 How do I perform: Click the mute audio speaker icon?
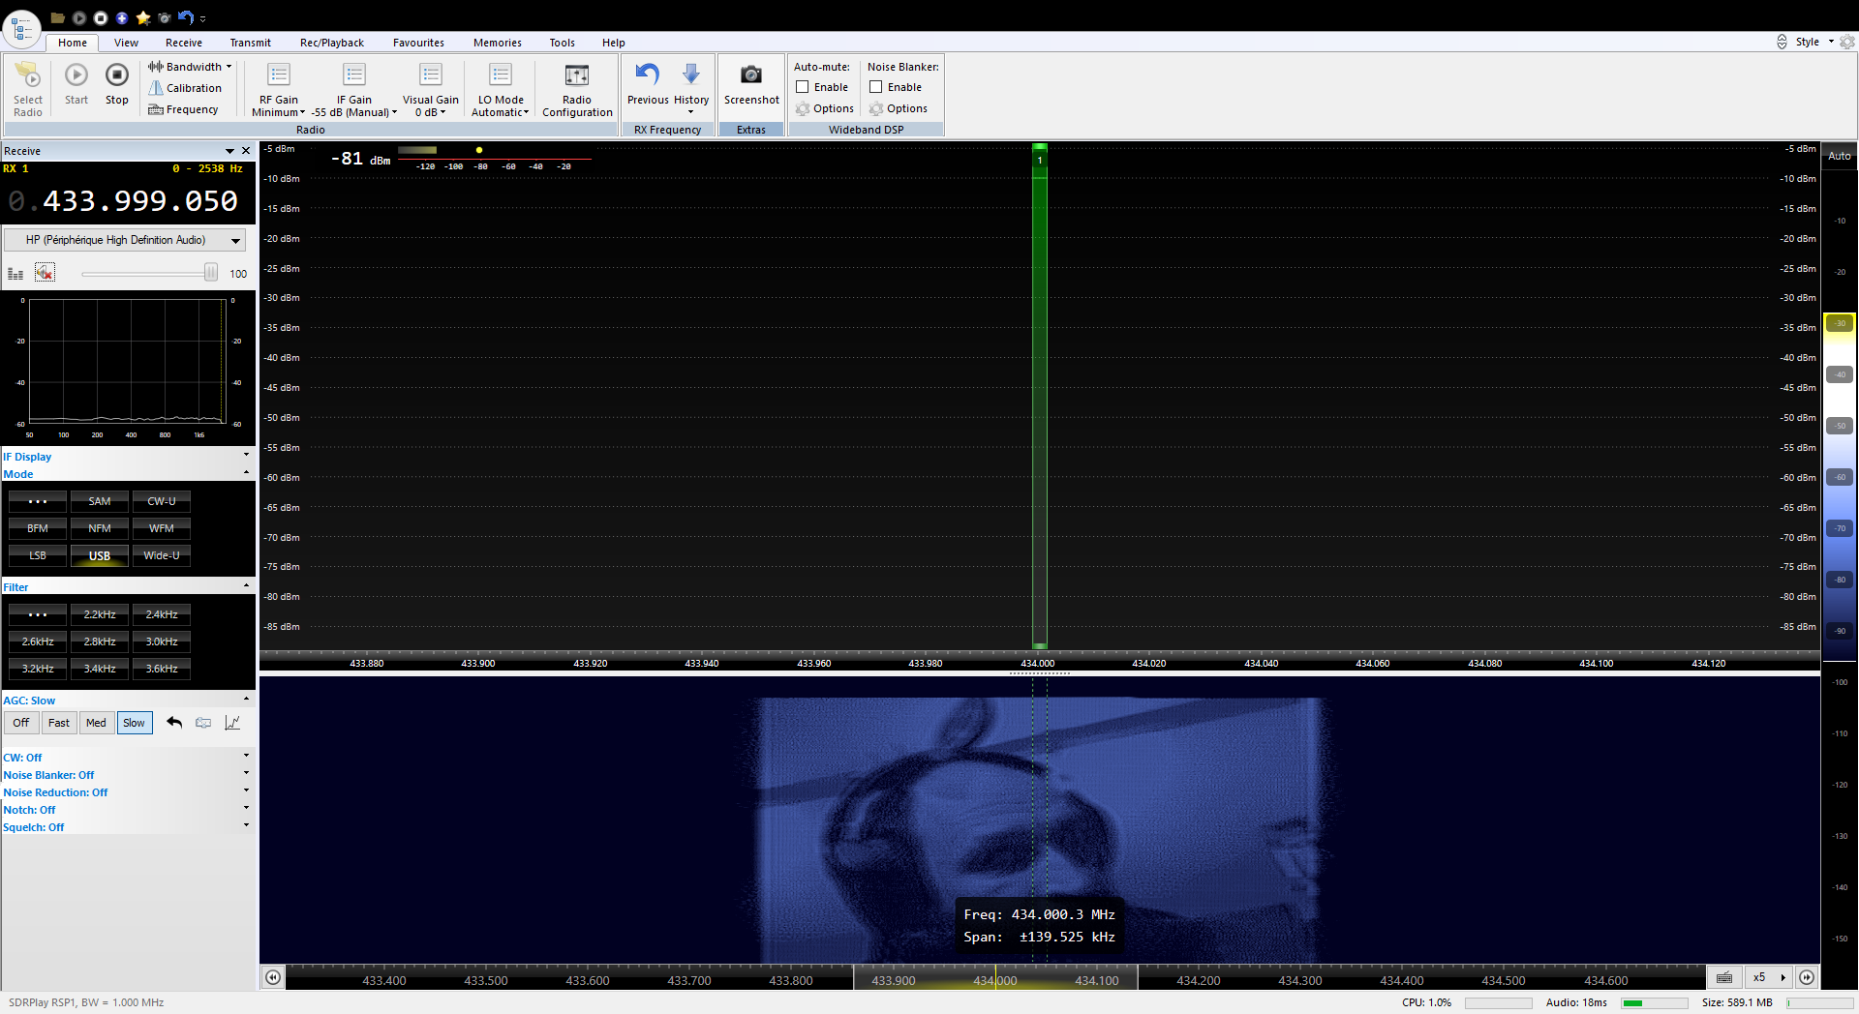pos(45,273)
